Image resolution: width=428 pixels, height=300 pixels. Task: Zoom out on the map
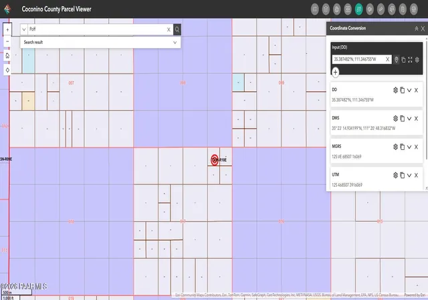(x=7, y=41)
